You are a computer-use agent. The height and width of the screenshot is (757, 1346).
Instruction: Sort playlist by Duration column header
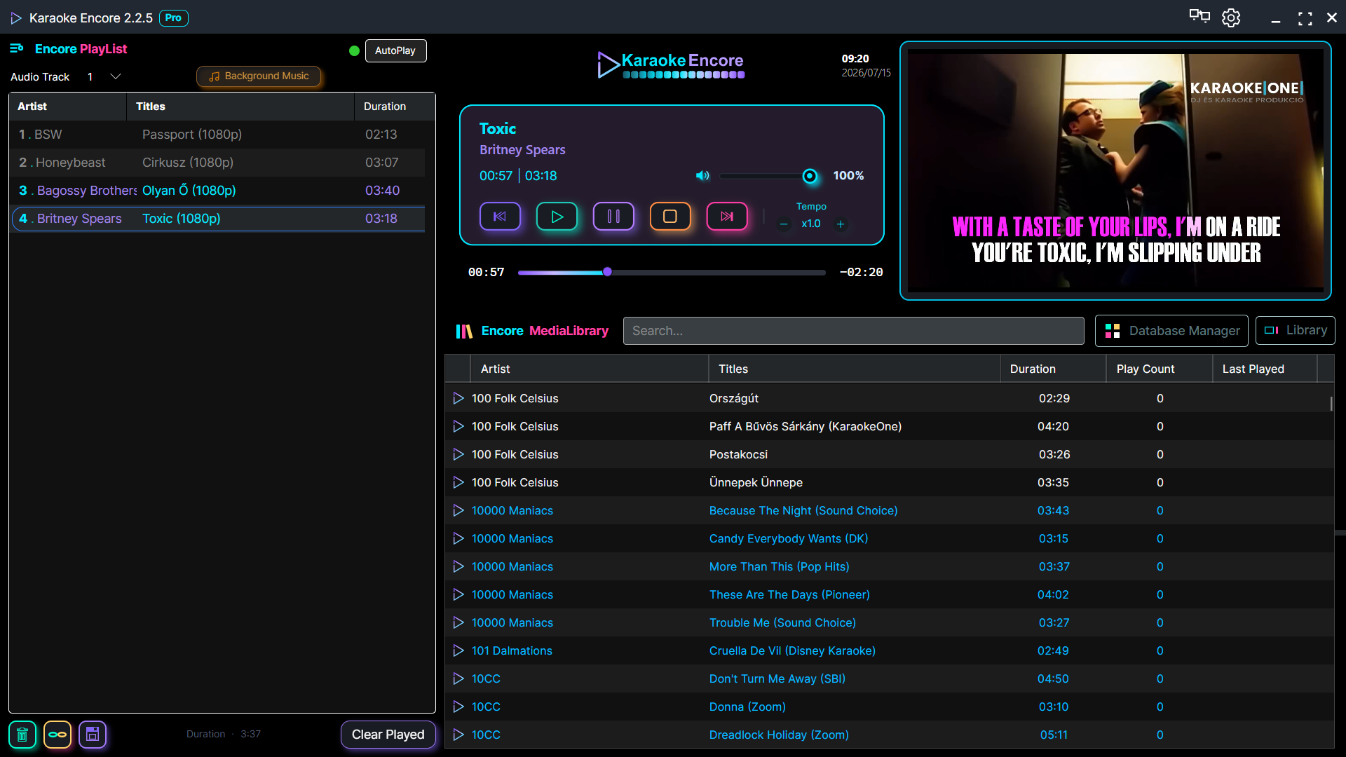tap(394, 107)
